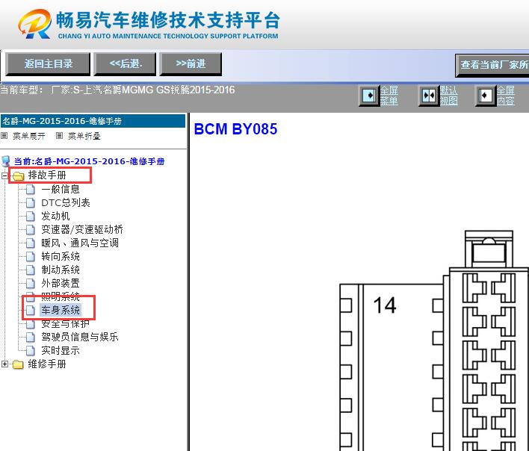Click the 默认视图 layout icon
529x451 pixels.
[x=429, y=96]
